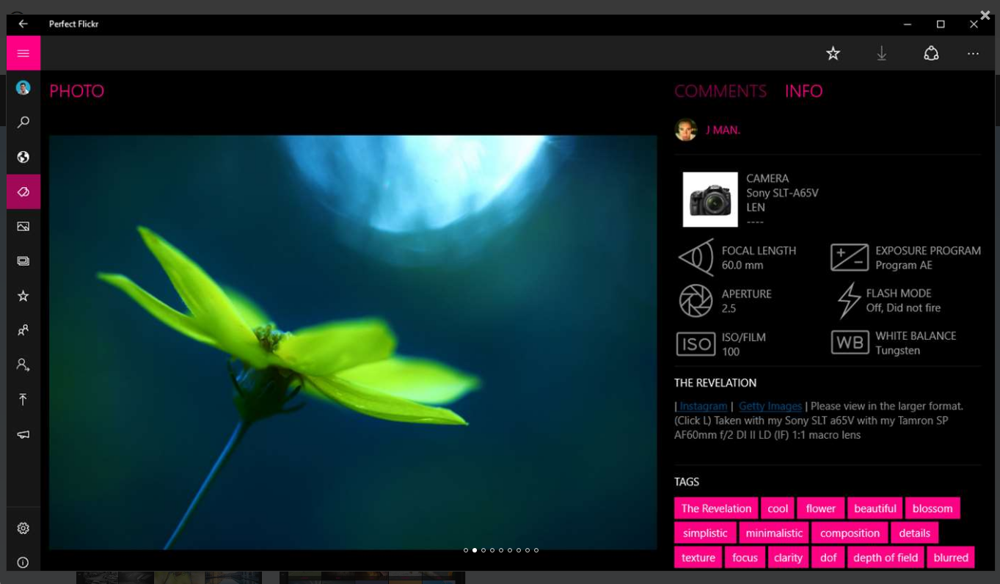Toggle the Favorites star in the sidebar

coord(23,296)
